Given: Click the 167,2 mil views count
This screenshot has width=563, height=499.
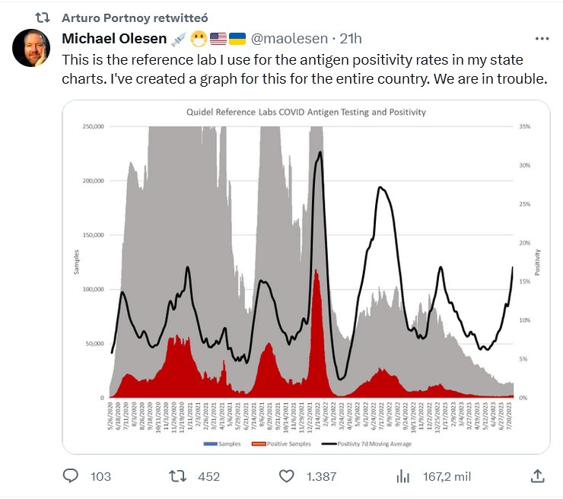Looking at the screenshot, I should [x=446, y=476].
